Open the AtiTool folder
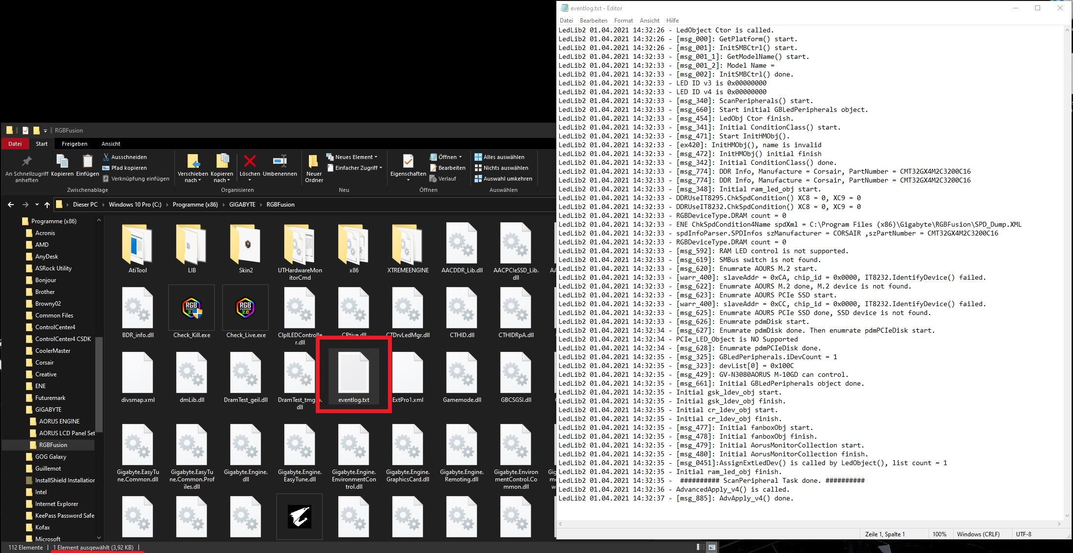This screenshot has height=553, width=1073. [x=138, y=248]
